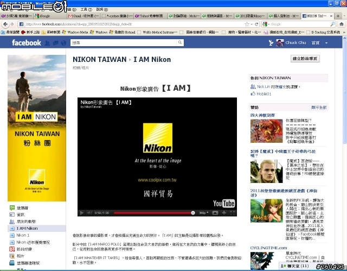Click the I AM NIKON profile banner image

(37, 128)
